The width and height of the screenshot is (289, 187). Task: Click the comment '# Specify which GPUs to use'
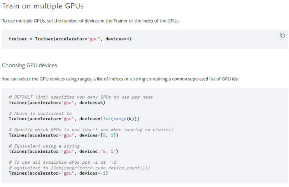[x=91, y=130]
